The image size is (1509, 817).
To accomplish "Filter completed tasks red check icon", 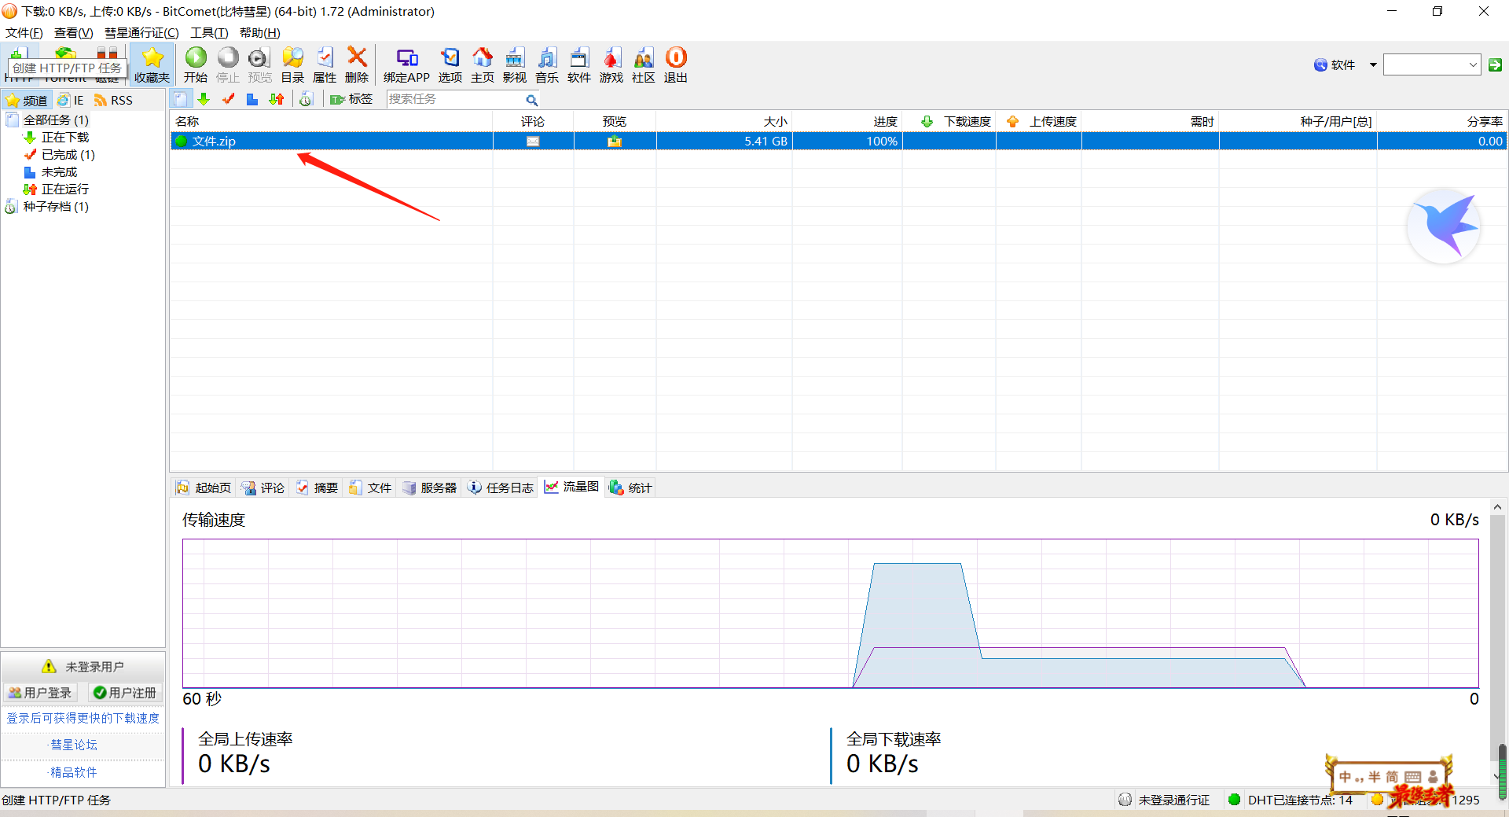I will point(228,99).
